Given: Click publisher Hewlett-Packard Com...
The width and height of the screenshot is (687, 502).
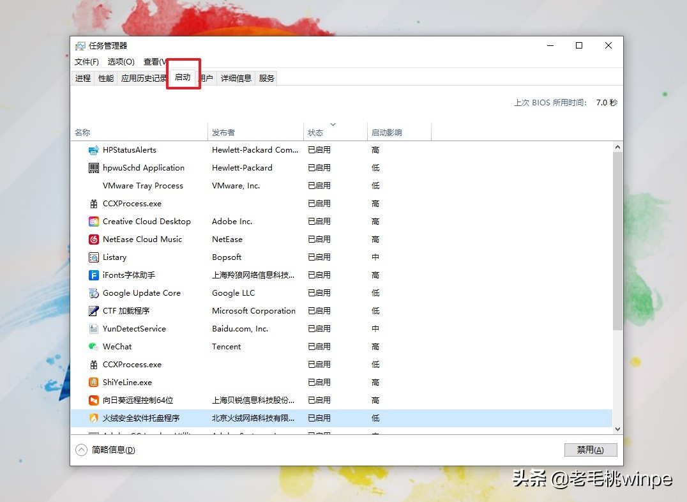Looking at the screenshot, I should click(255, 150).
